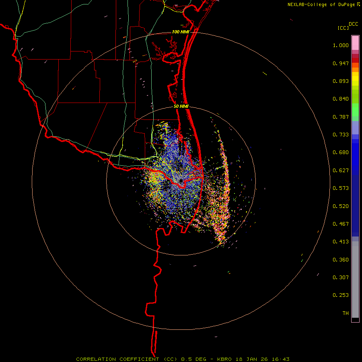Screen dimensions: 362x362
Task: Click the DCC label above the color scale
Action: tap(354, 24)
